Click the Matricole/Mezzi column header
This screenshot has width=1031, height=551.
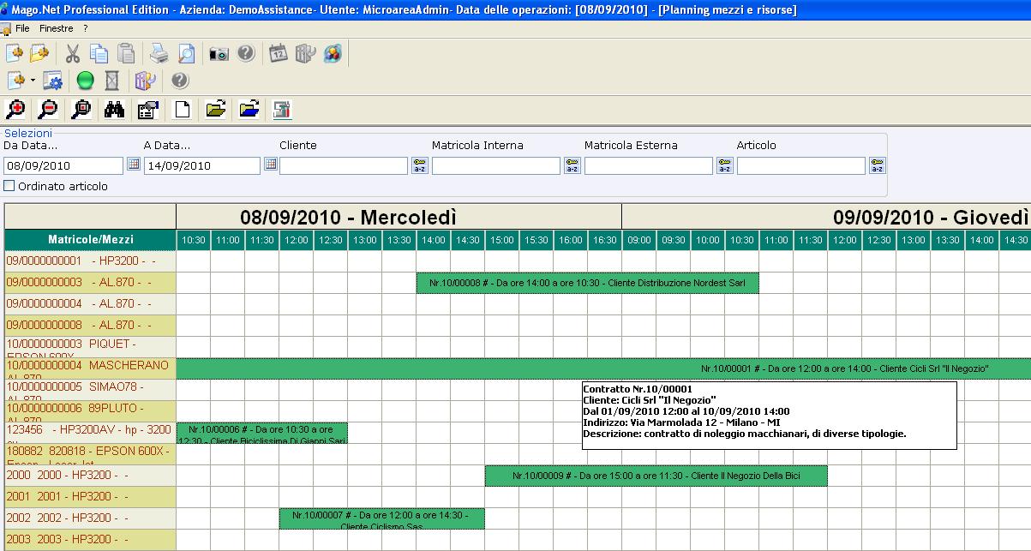[90, 240]
